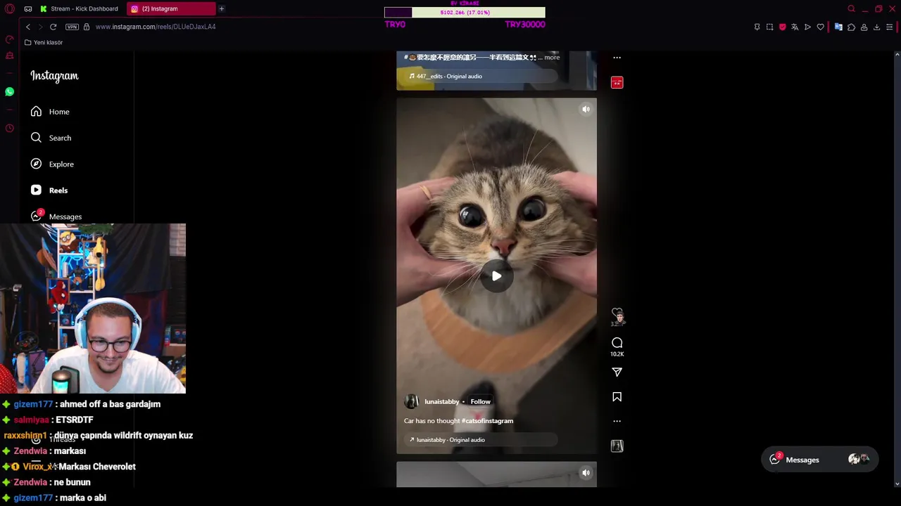Open GX Cleaner icon in Opera sidebar

9,56
